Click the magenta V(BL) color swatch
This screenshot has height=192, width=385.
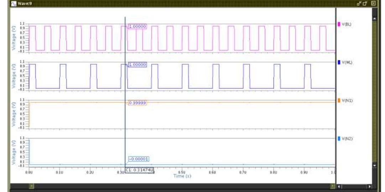339,24
